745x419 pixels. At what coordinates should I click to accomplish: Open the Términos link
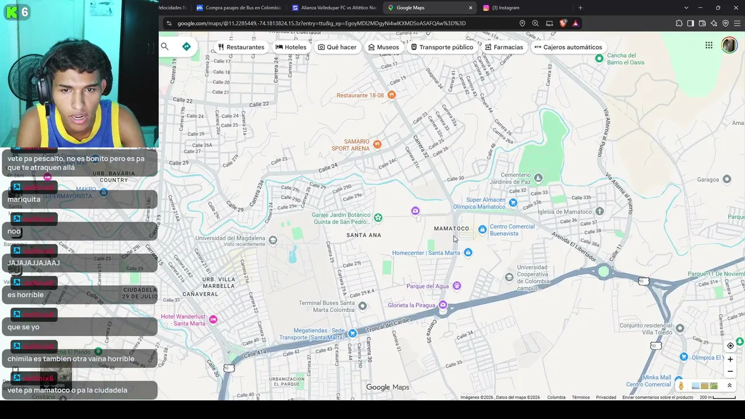pos(580,397)
